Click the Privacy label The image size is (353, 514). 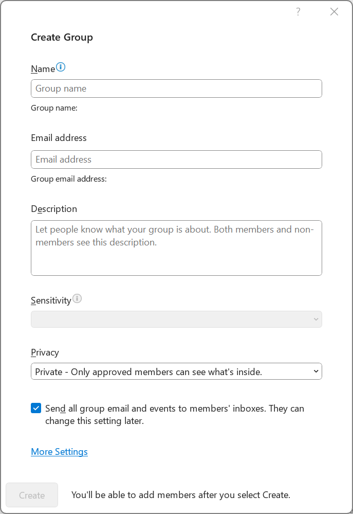(45, 352)
